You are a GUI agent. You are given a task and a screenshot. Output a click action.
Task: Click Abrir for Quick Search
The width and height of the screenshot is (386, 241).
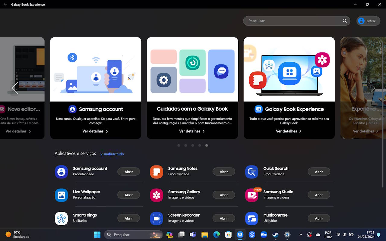tap(319, 172)
